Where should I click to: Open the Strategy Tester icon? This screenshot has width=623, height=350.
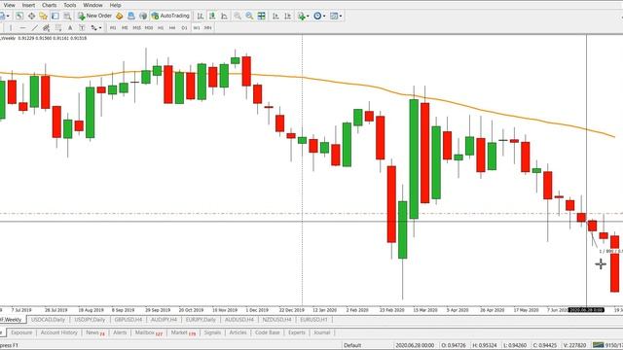point(67,16)
